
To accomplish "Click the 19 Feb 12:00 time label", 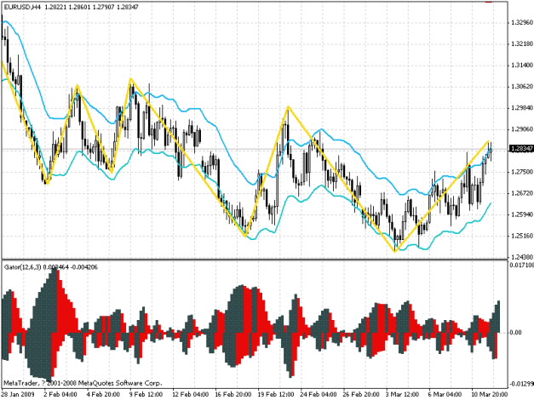I will (276, 394).
